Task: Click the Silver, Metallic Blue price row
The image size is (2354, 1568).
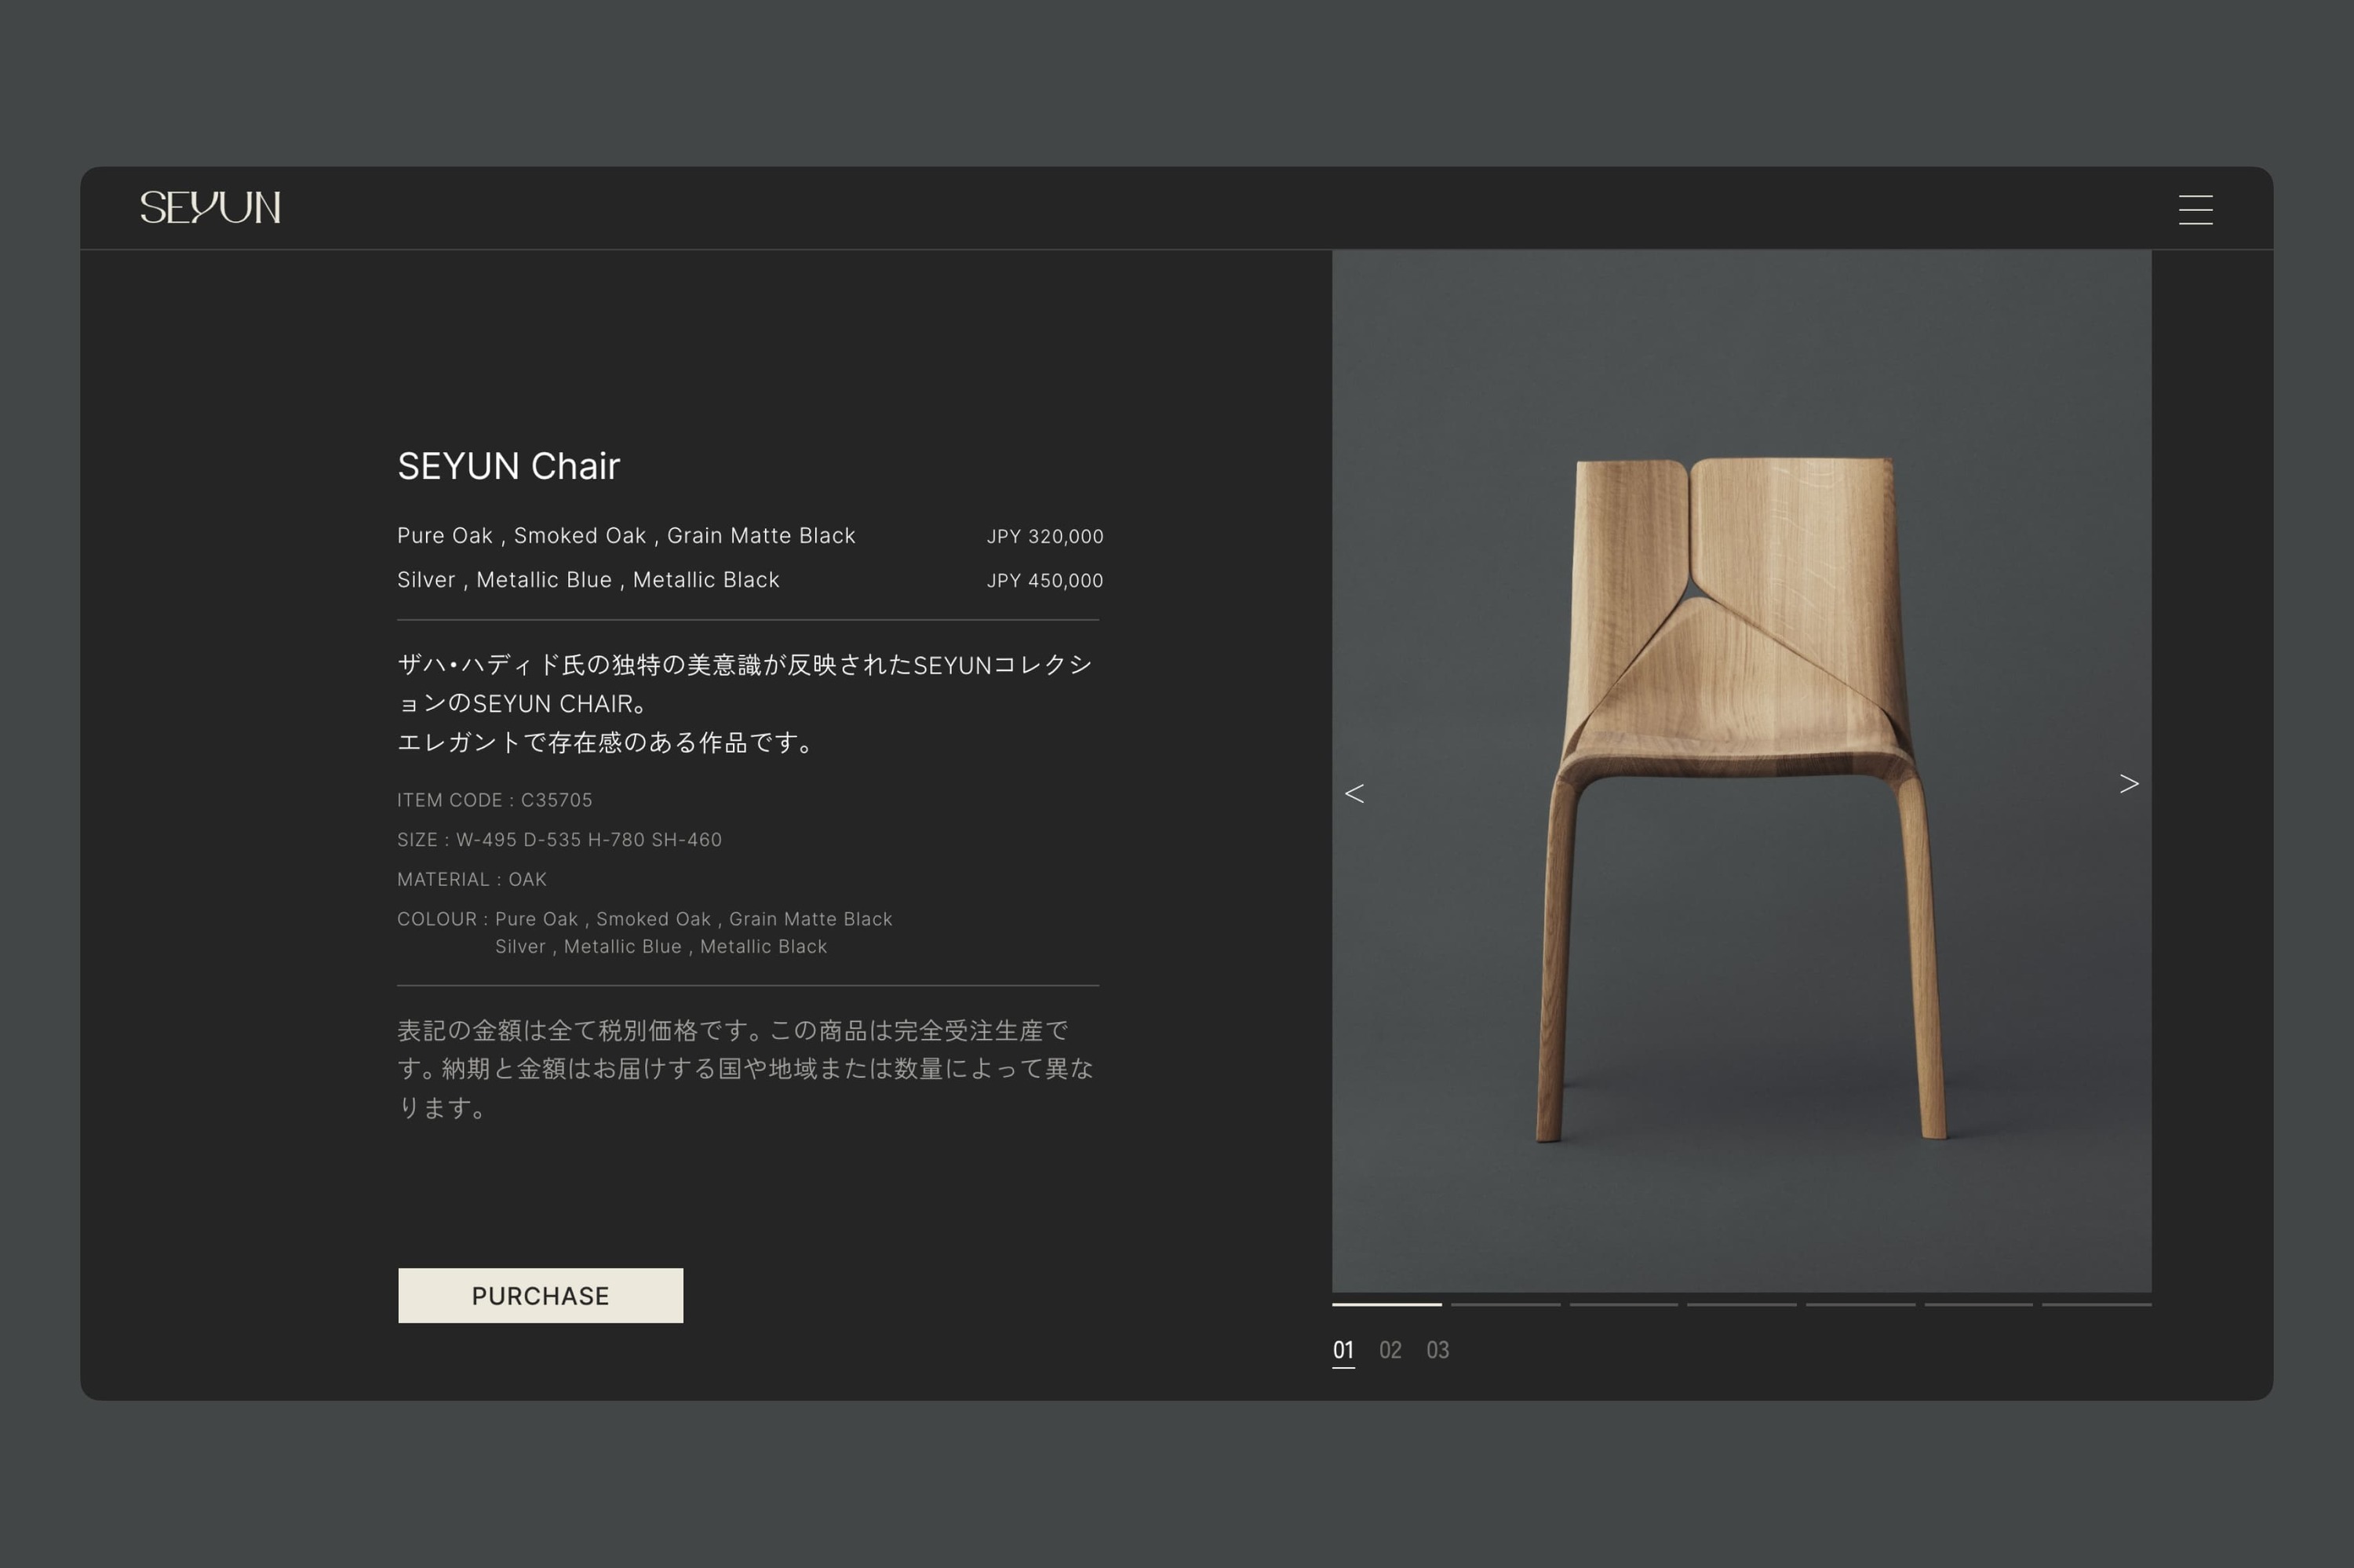Action: point(749,580)
